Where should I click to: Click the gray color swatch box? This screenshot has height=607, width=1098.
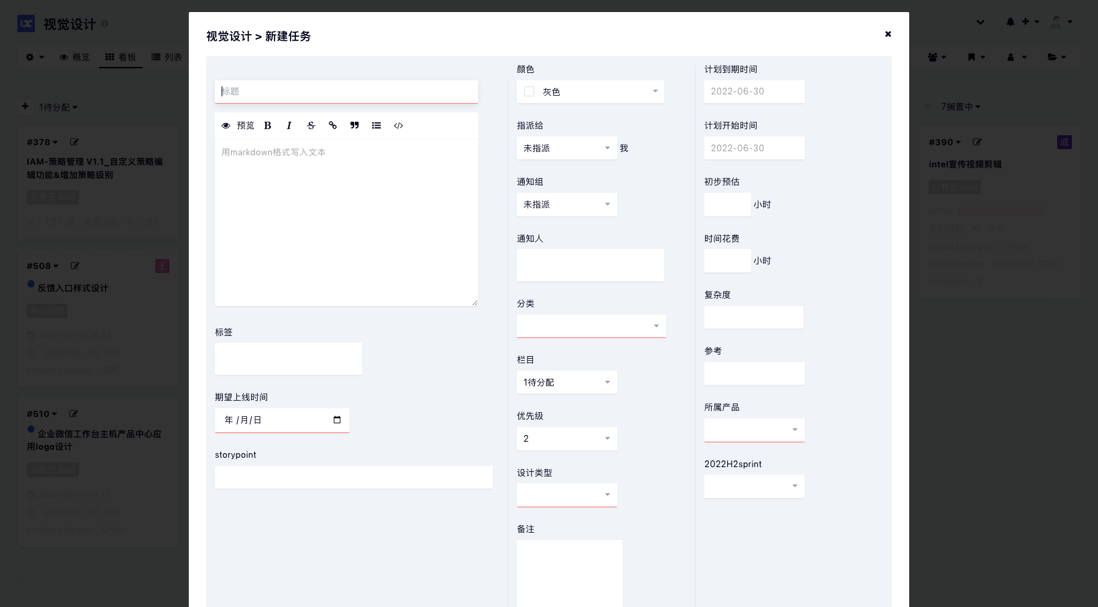point(529,92)
